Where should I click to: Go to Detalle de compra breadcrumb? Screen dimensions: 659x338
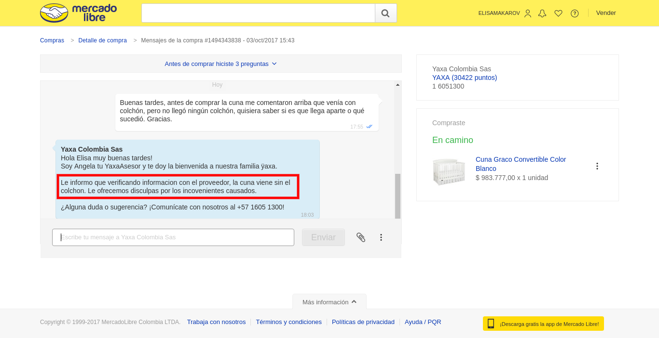pyautogui.click(x=103, y=40)
